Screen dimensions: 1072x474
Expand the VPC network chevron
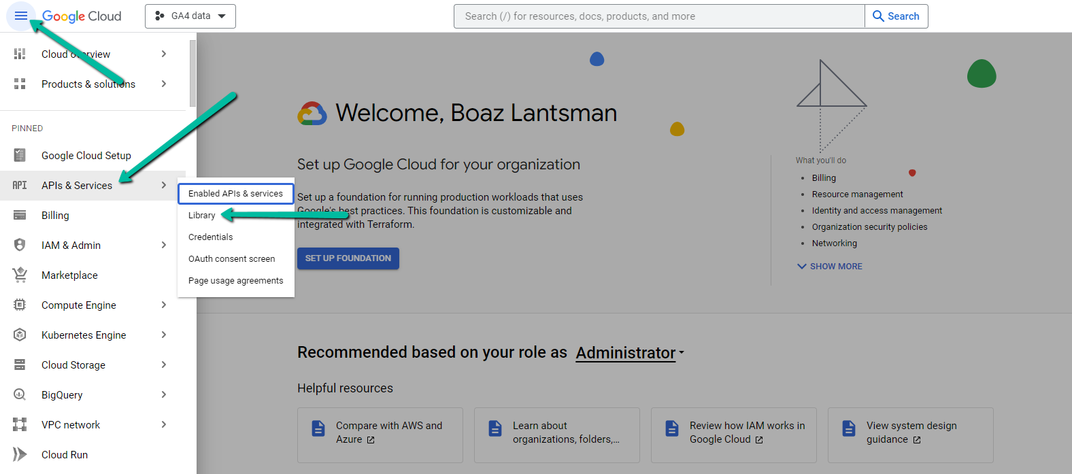[x=164, y=424]
